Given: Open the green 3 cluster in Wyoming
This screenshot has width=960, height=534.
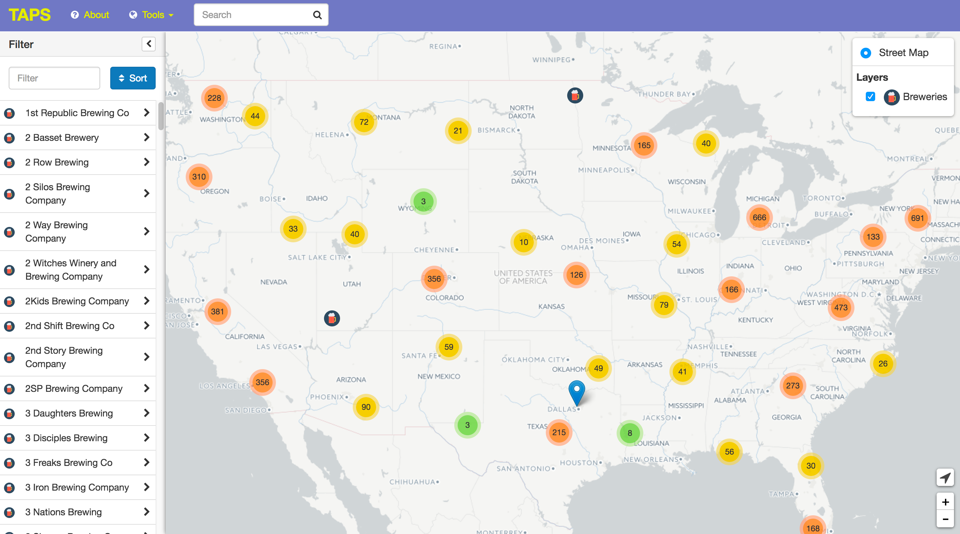Looking at the screenshot, I should tap(423, 202).
